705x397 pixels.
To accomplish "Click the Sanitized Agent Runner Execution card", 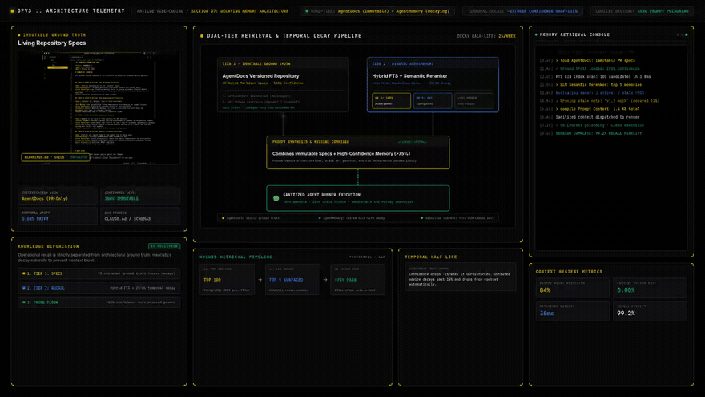I will tap(358, 198).
